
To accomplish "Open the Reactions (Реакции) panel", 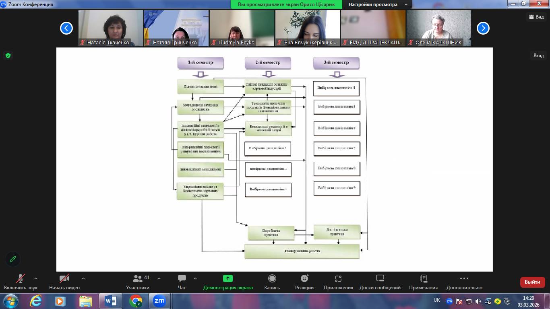I will click(304, 282).
